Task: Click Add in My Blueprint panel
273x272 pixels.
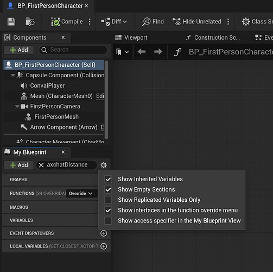Action: pyautogui.click(x=19, y=165)
